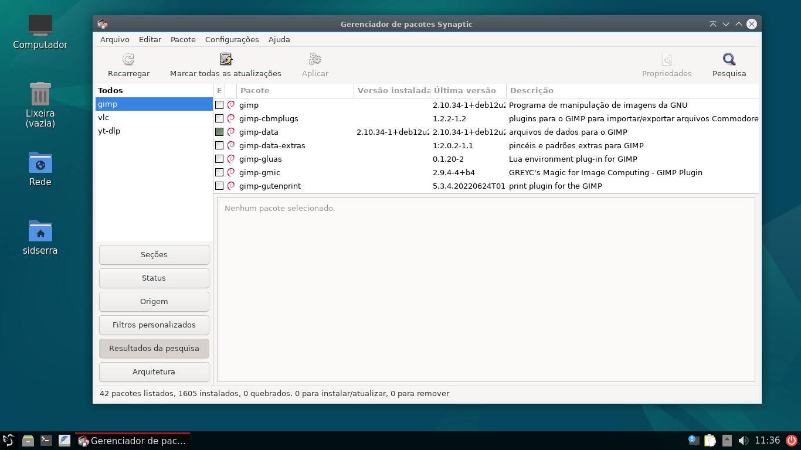The height and width of the screenshot is (450, 801).
Task: Click the volume icon in system tray
Action: coord(743,441)
